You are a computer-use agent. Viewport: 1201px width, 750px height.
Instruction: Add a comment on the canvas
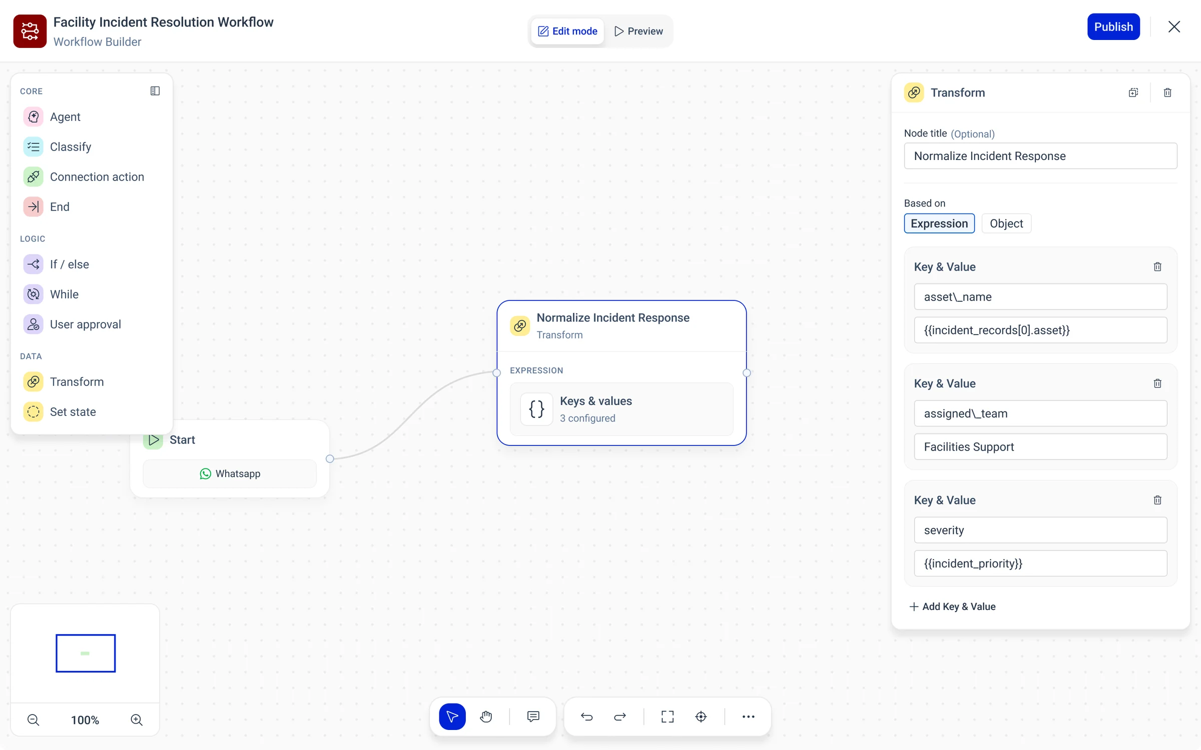(533, 716)
